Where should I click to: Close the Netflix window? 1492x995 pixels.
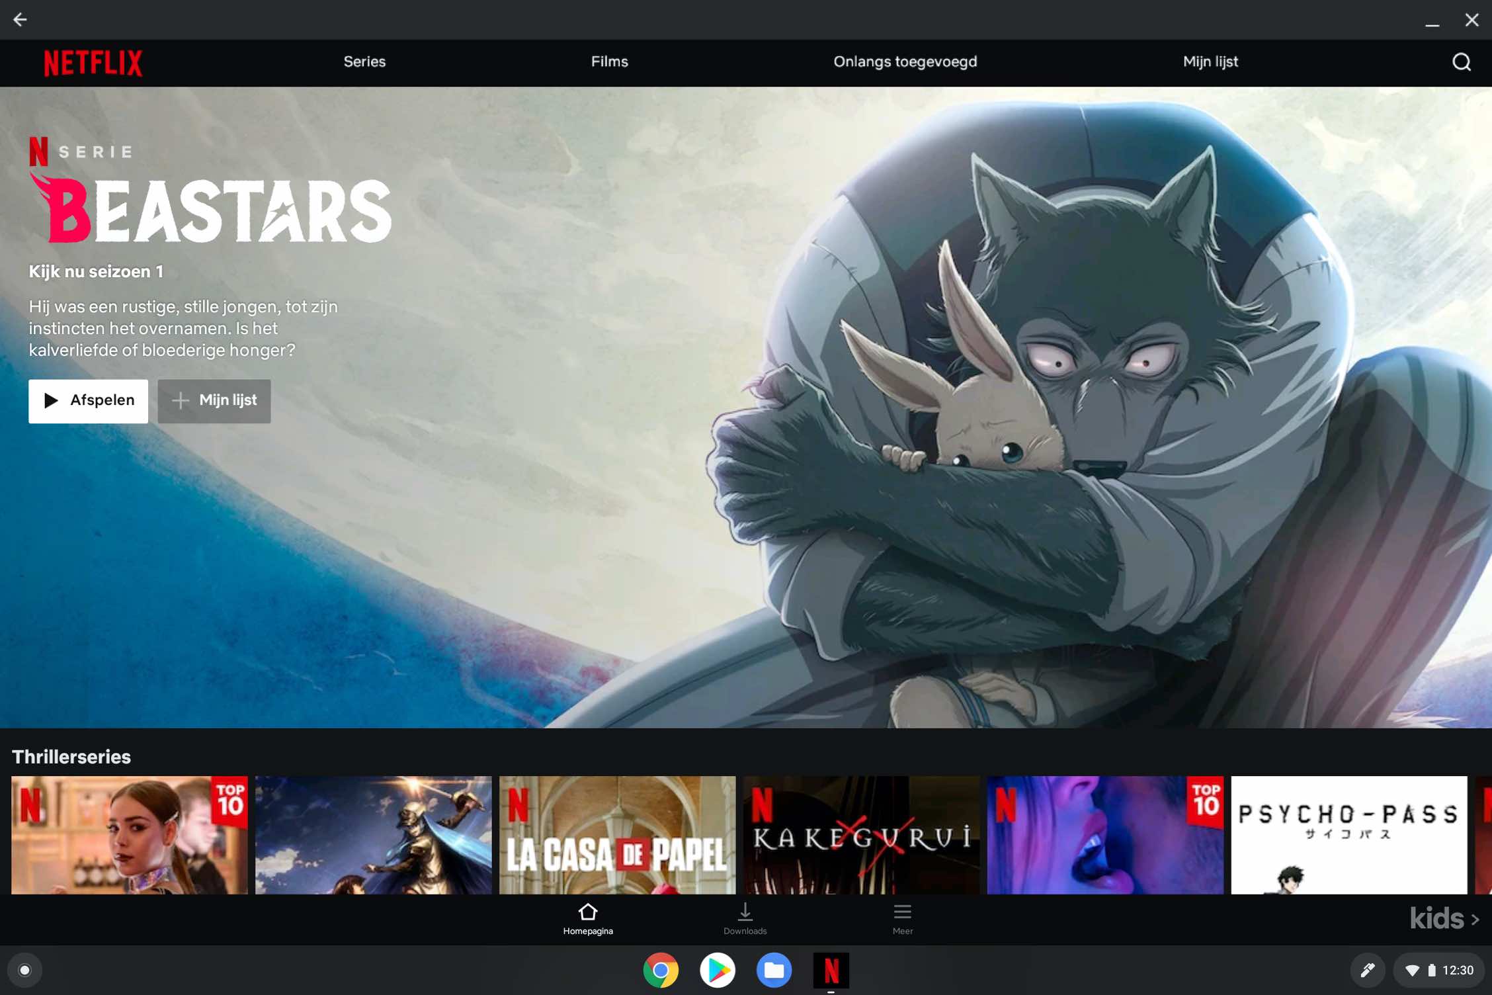(1471, 20)
